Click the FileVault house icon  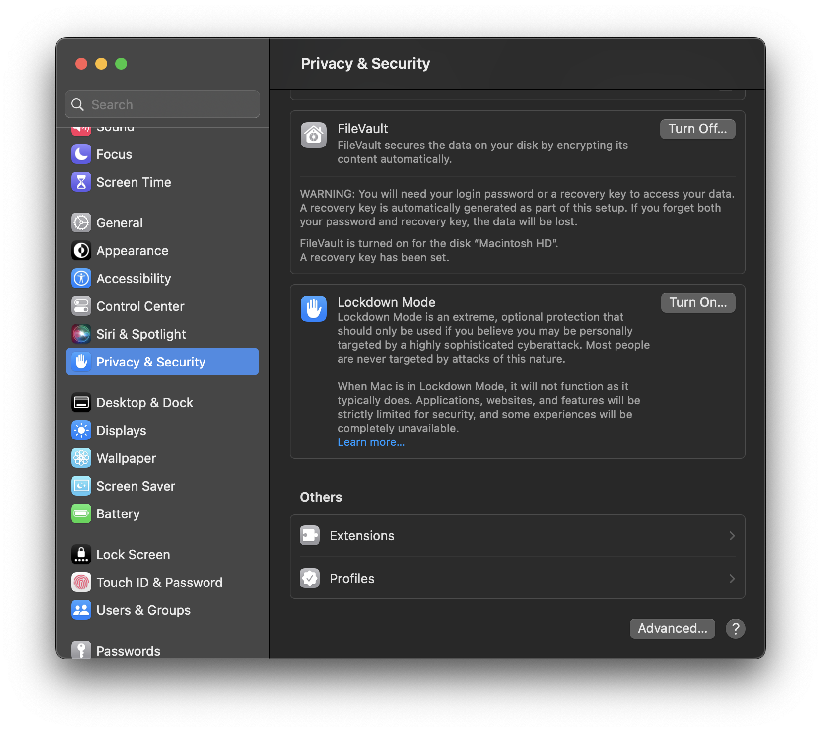point(314,135)
